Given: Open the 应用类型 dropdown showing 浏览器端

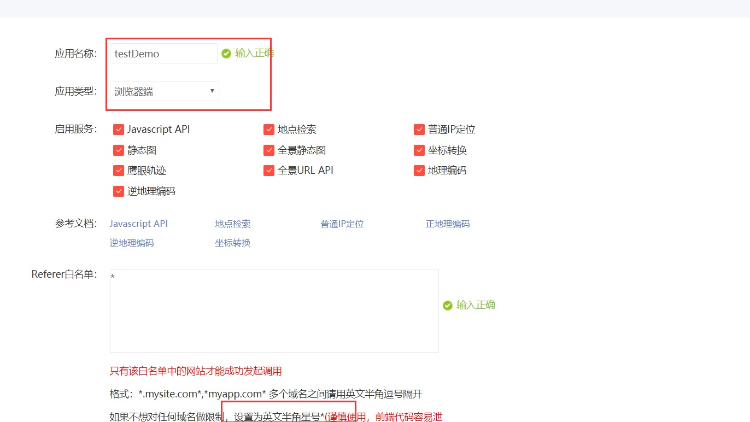Looking at the screenshot, I should click(x=164, y=91).
